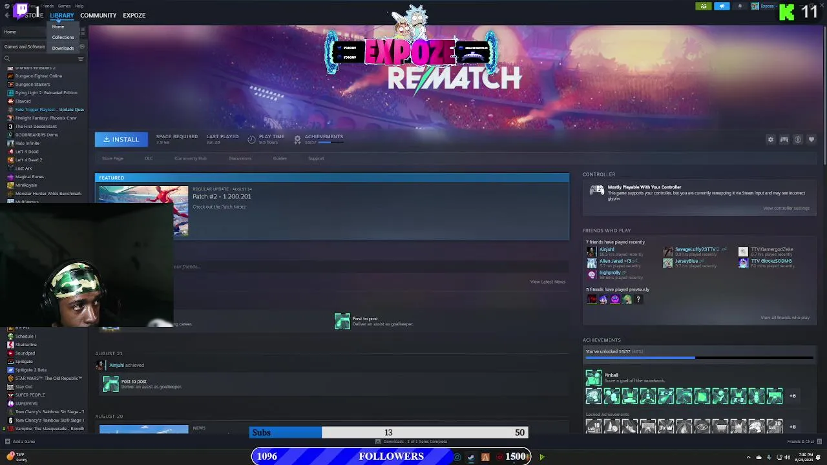Image resolution: width=827 pixels, height=465 pixels.
Task: Click the play time clock icon
Action: point(251,139)
